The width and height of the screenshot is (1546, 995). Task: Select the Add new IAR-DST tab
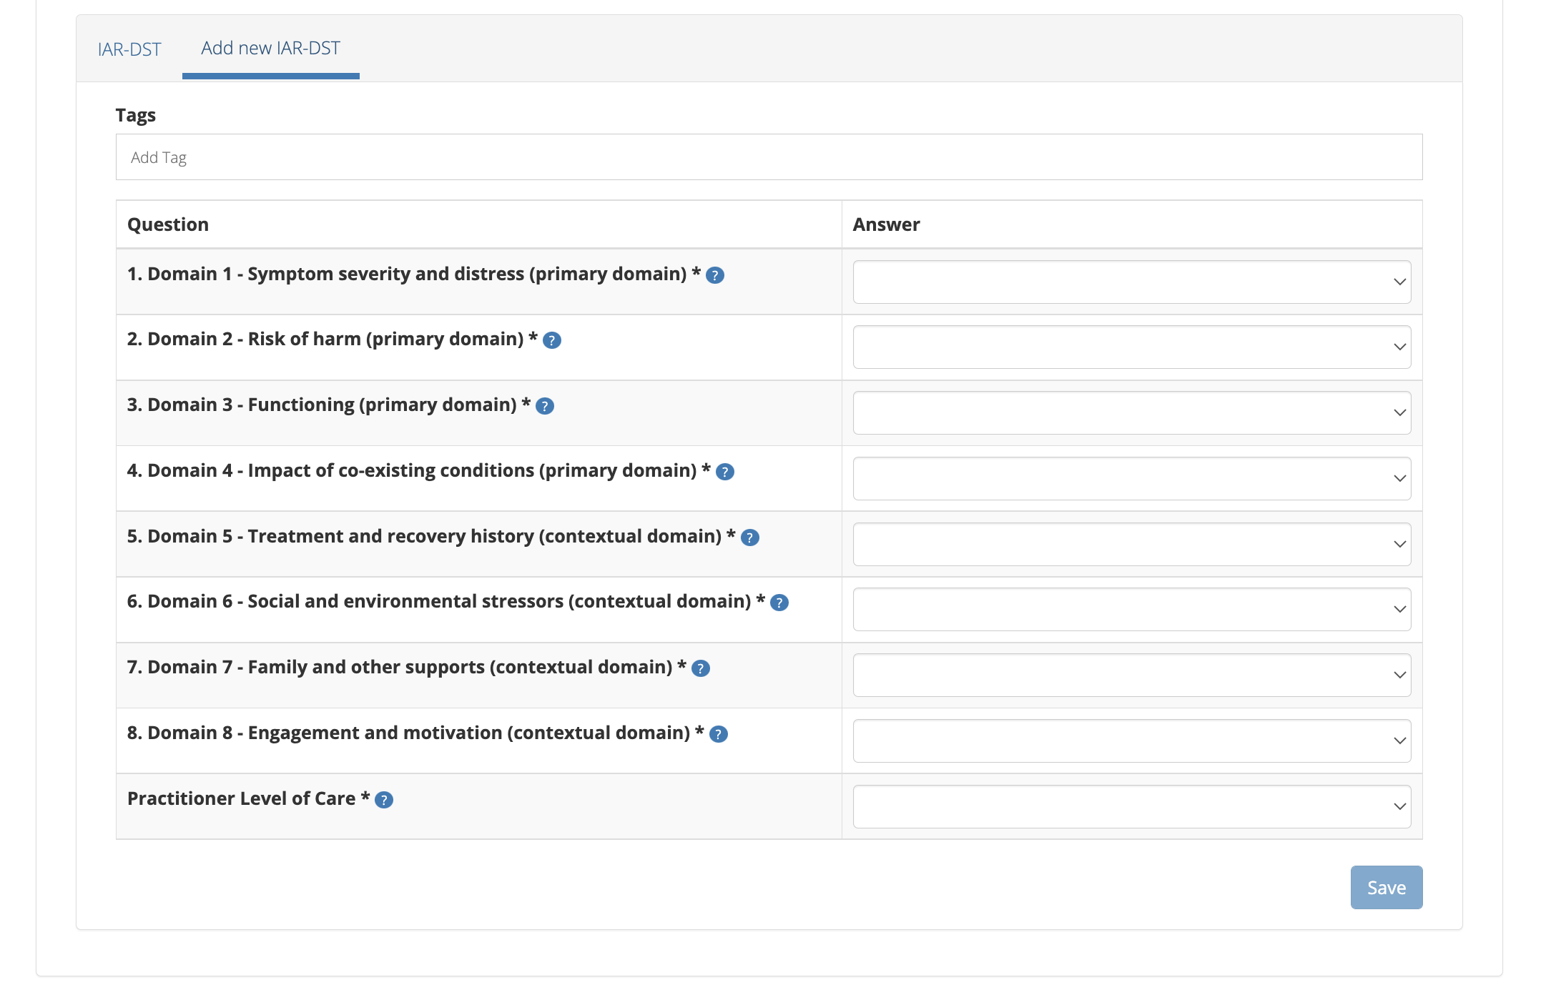(x=271, y=48)
